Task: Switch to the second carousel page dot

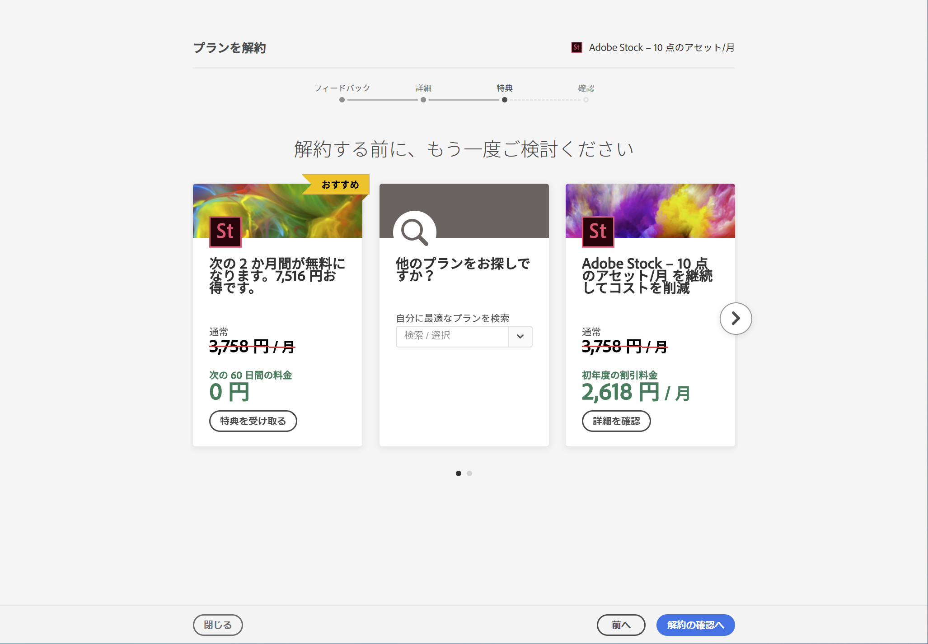Action: click(x=469, y=473)
